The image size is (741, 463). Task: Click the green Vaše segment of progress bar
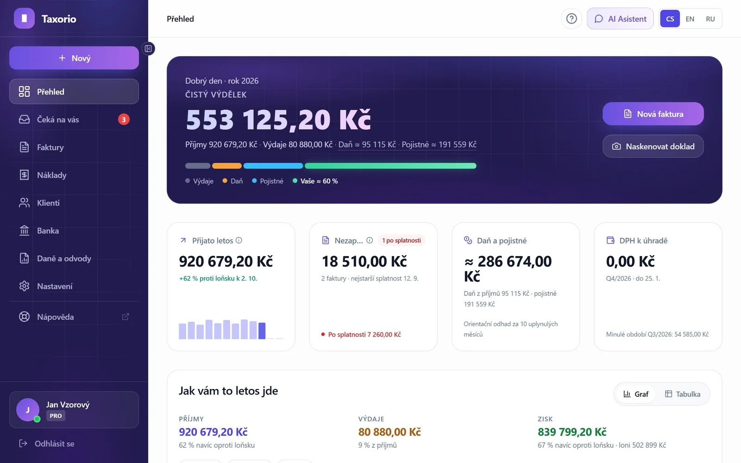click(x=390, y=166)
